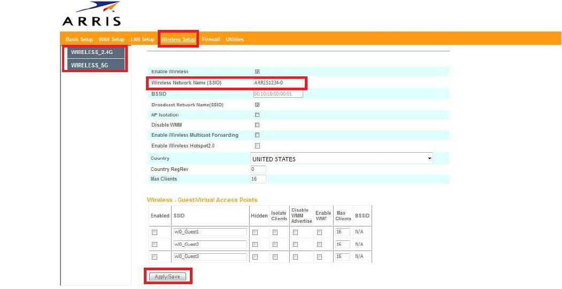Check Hidden for wl0_Guest2
The width and height of the screenshot is (562, 289).
tap(255, 245)
